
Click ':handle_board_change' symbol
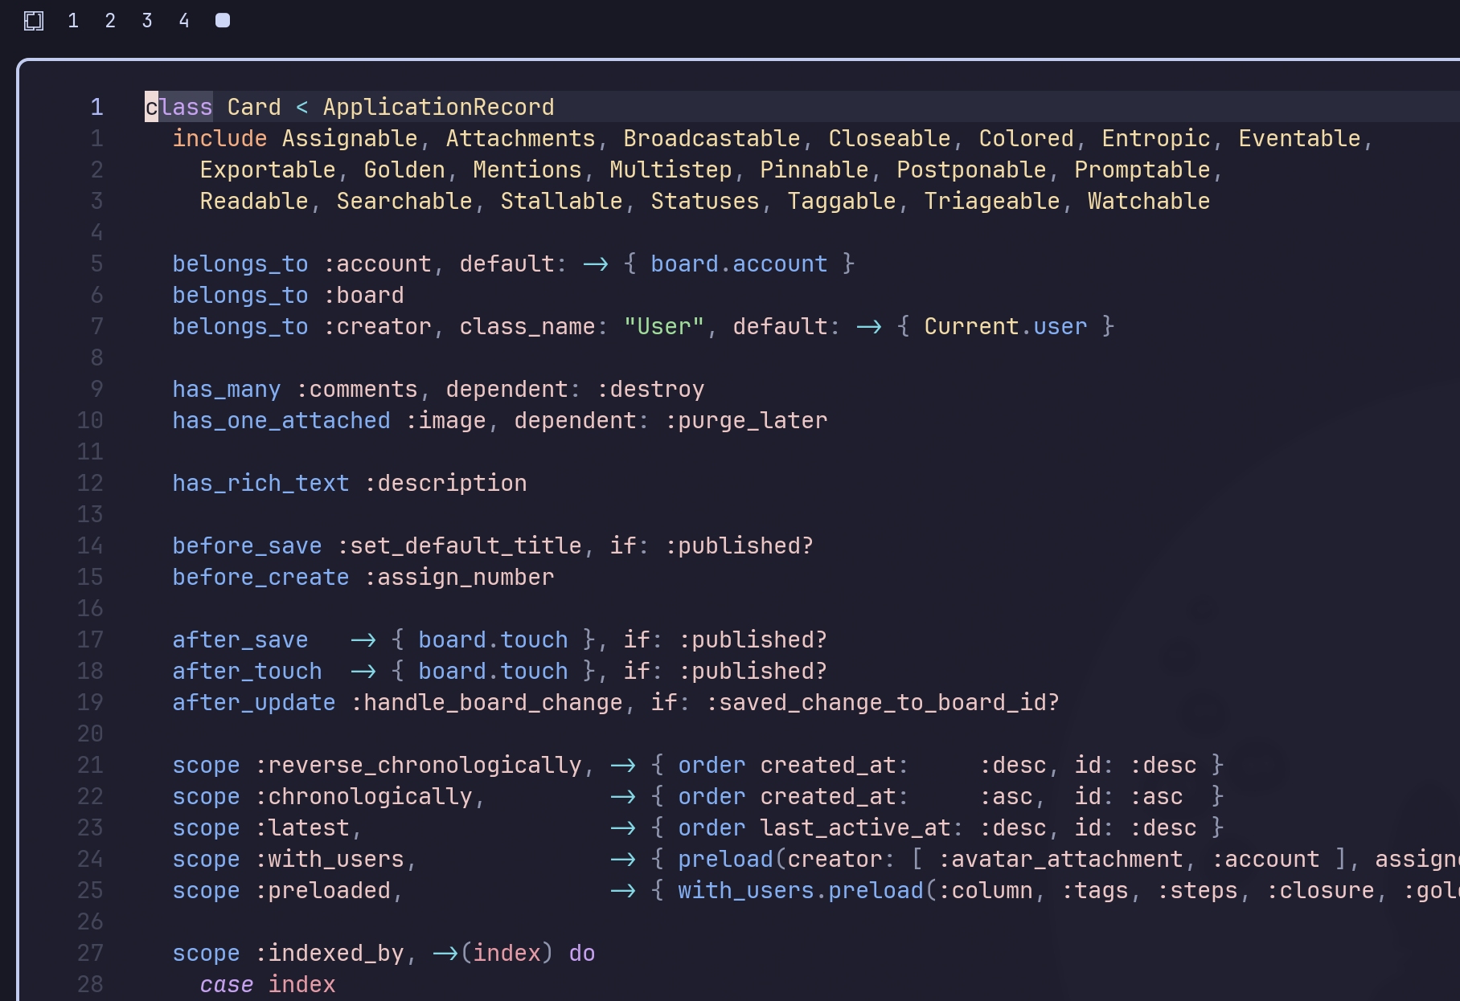486,702
